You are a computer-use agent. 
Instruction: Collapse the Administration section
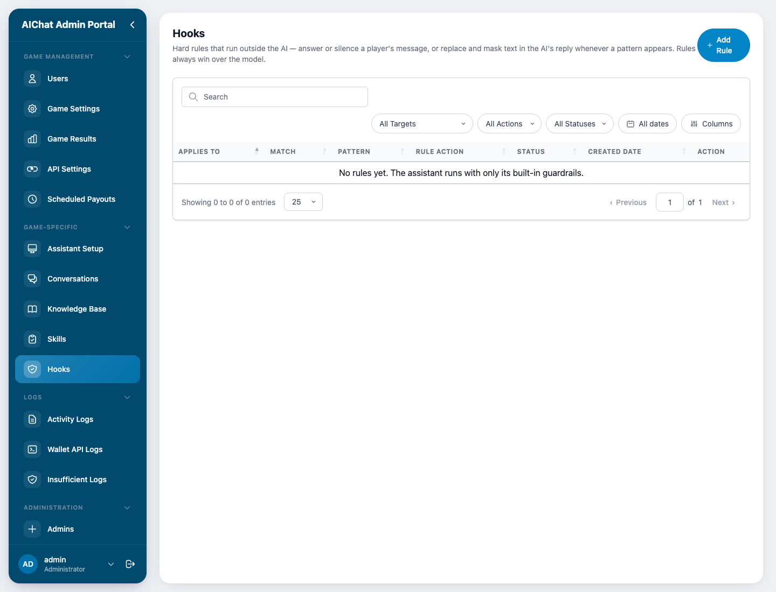click(127, 508)
